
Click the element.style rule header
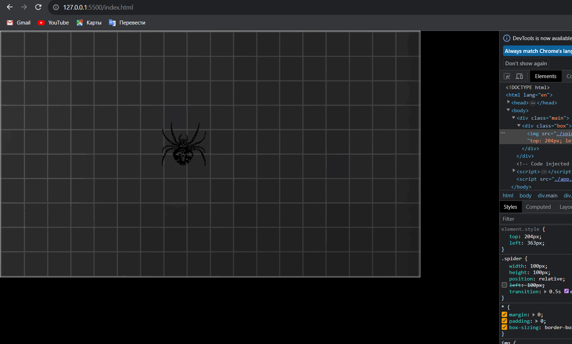[520, 229]
